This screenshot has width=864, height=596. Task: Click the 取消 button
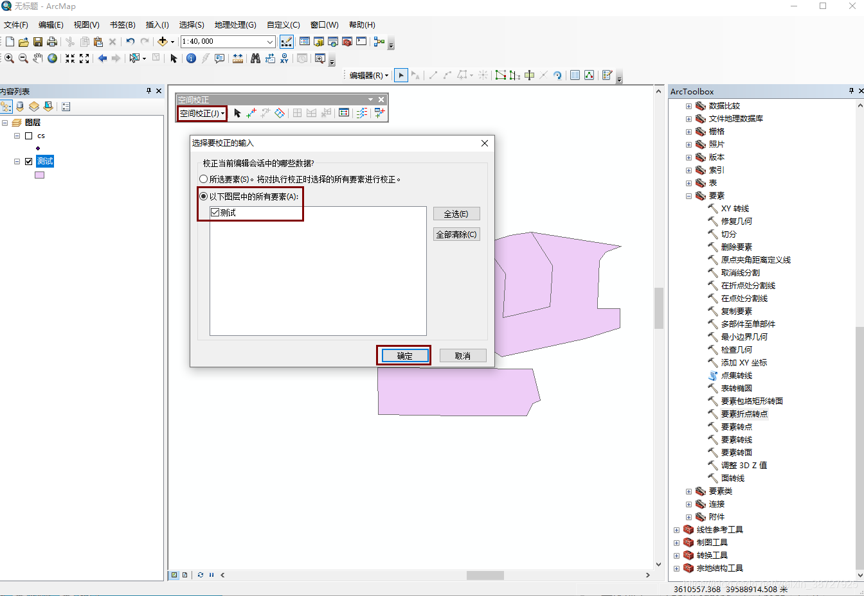pyautogui.click(x=463, y=356)
